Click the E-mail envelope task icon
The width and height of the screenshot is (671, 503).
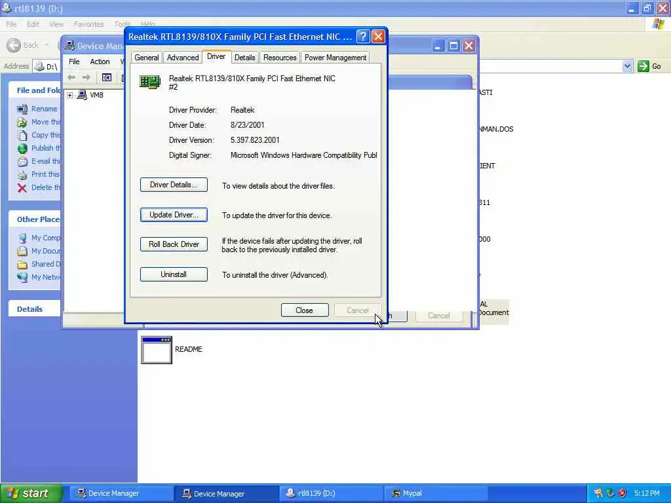tap(22, 162)
